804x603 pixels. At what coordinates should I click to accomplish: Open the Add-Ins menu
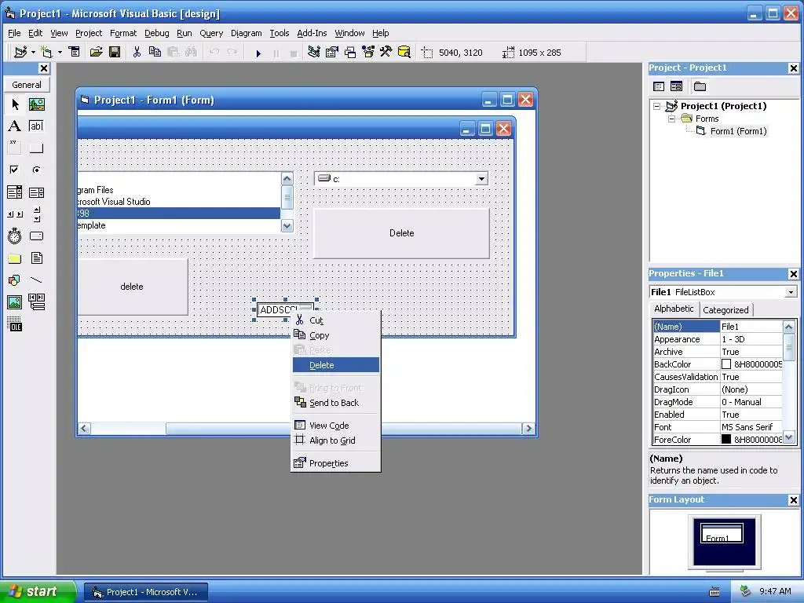(312, 33)
